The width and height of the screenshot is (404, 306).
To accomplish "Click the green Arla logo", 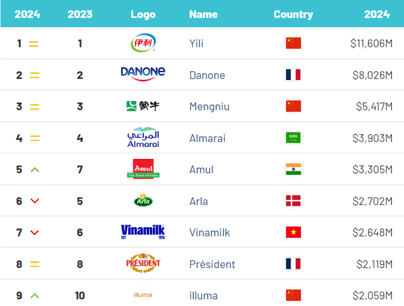I will click(x=143, y=201).
